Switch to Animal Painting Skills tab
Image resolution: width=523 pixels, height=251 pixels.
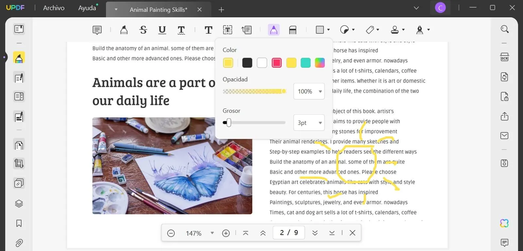pos(159,10)
